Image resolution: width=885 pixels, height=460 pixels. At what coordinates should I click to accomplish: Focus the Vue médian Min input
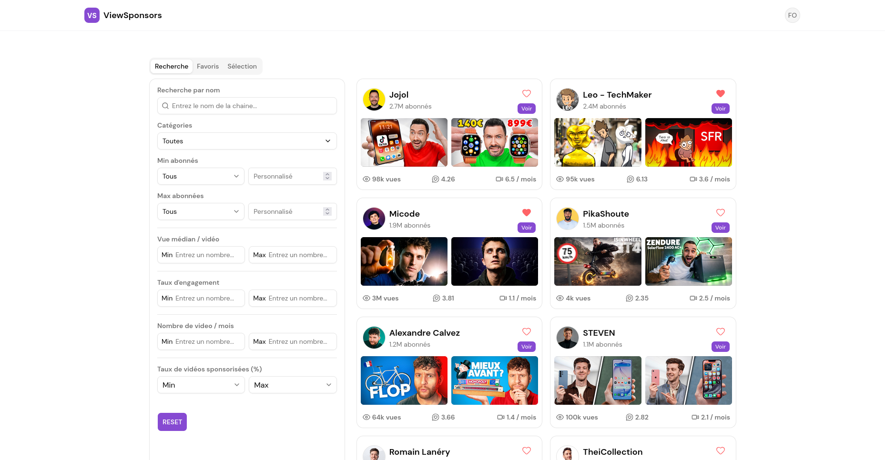tap(201, 255)
